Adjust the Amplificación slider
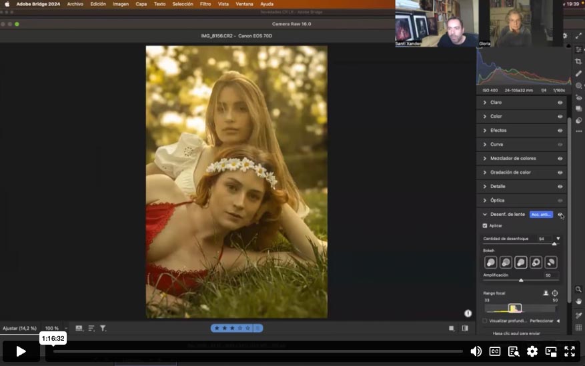Image resolution: width=585 pixels, height=366 pixels. click(x=521, y=280)
